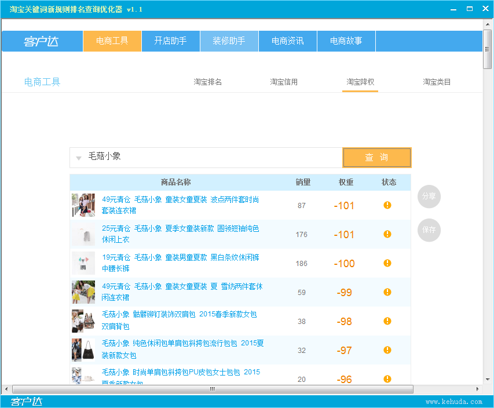Image resolution: width=494 pixels, height=408 pixels.
Task: Click the horizontal scrollbar left arrow
Action: click(6, 389)
